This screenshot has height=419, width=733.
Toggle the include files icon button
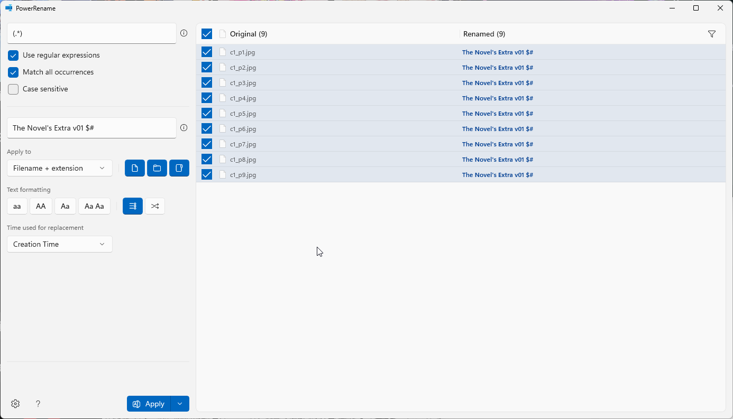point(135,168)
